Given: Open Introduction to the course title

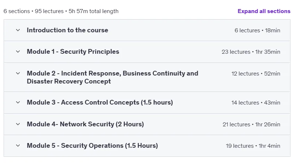Looking at the screenshot, I should point(67,30).
